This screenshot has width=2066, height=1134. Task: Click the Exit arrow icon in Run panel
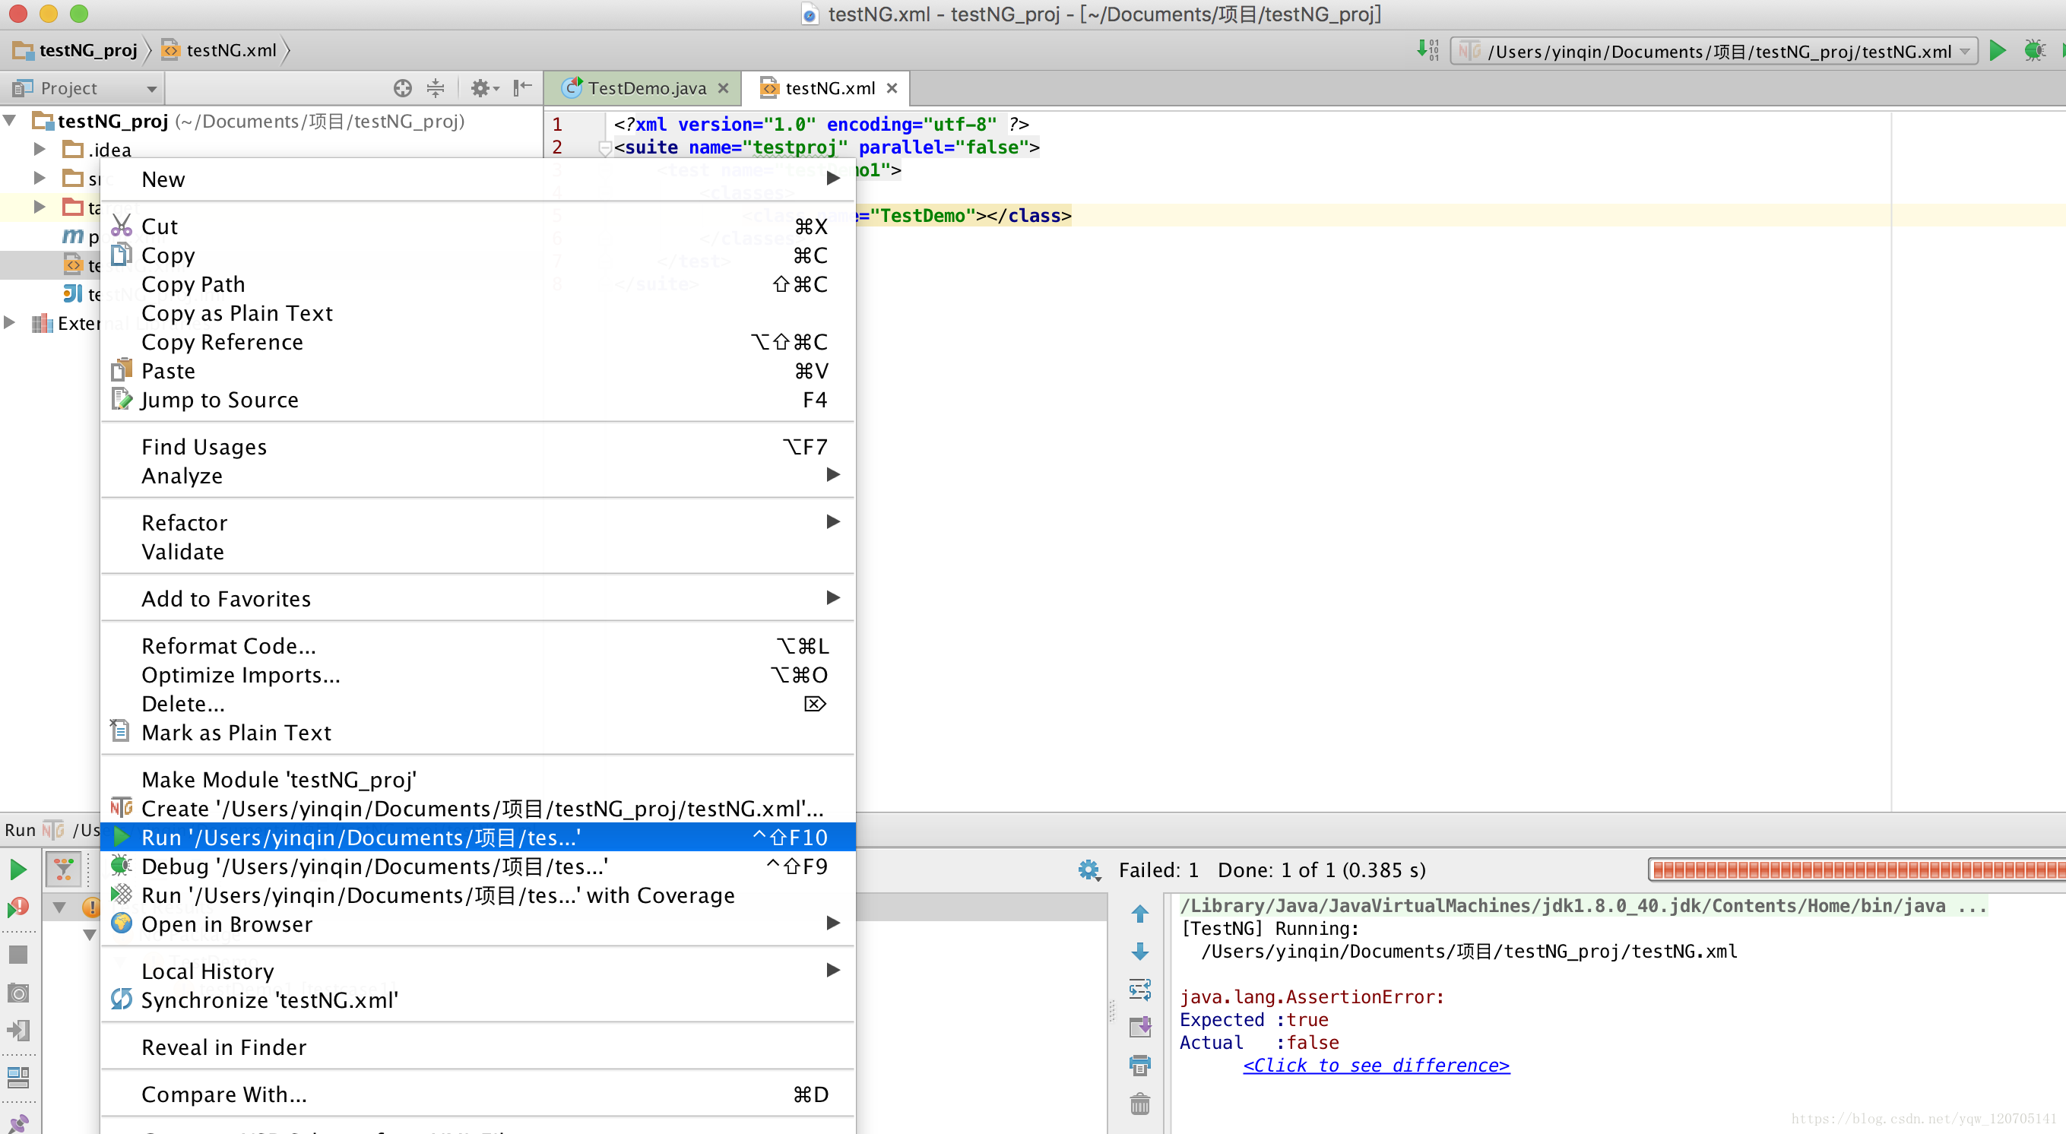[17, 1031]
